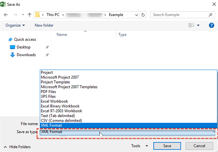
Task: Open the Tools dropdown
Action: 140,146
